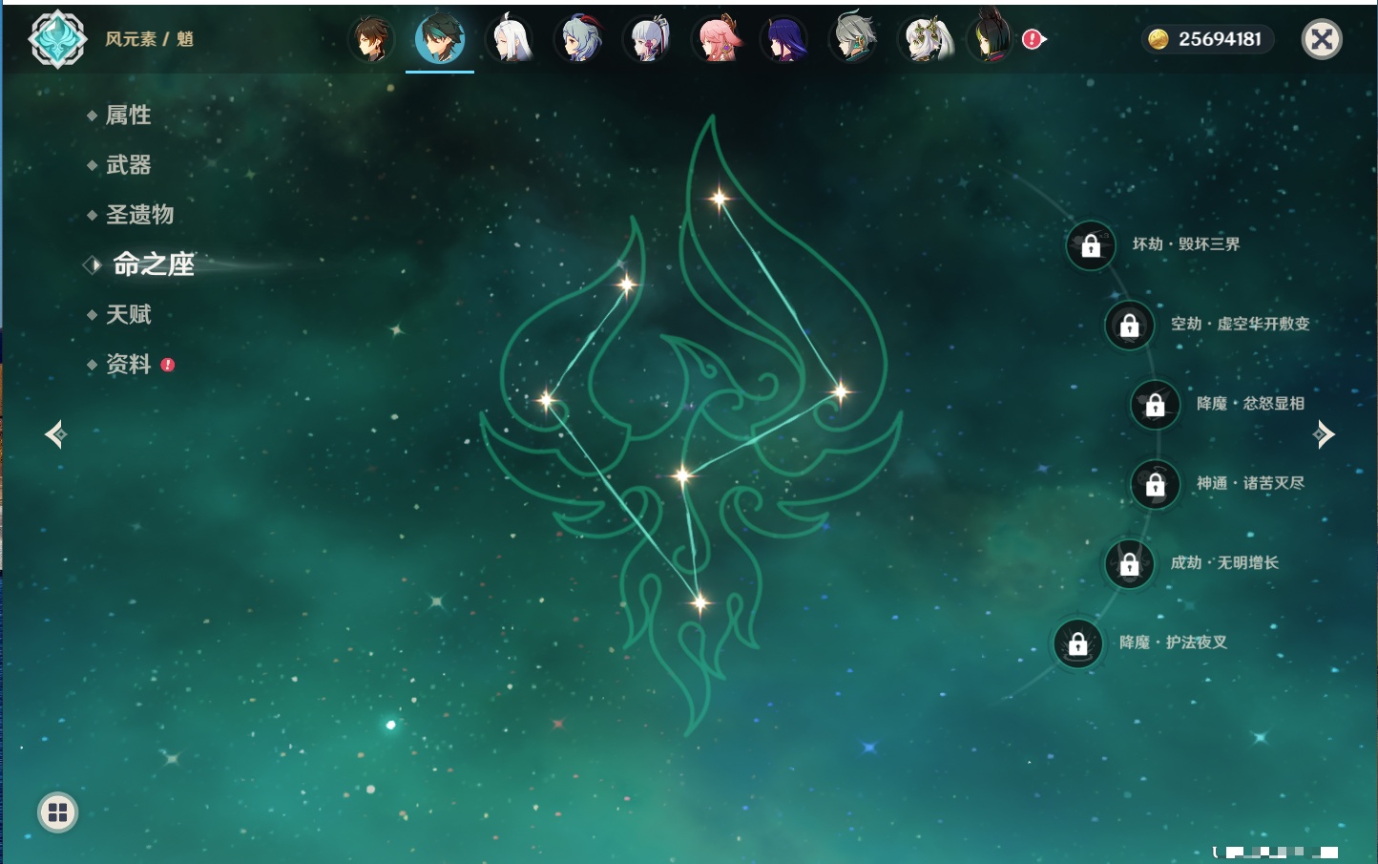Open locked constellation 空劫·虚空华开敷变

[1129, 326]
